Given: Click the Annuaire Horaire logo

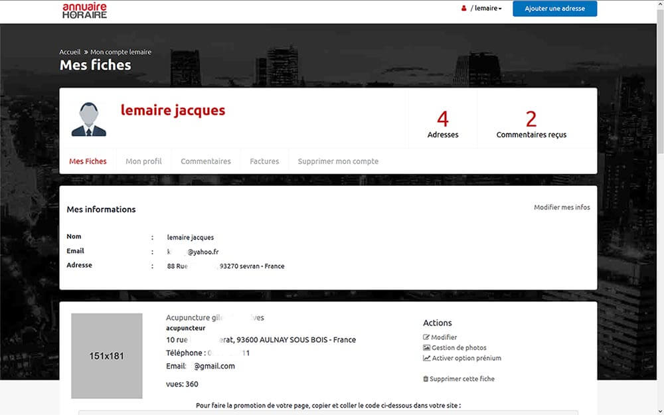Looking at the screenshot, I should point(84,10).
